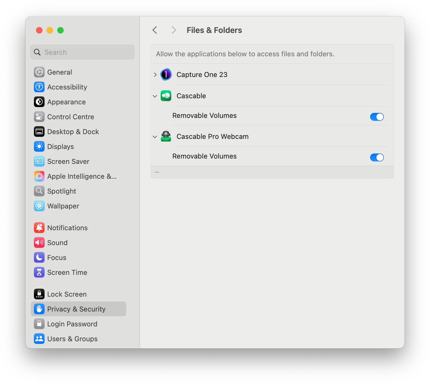Click the Lock Screen icon
430x384 pixels.
pos(39,294)
